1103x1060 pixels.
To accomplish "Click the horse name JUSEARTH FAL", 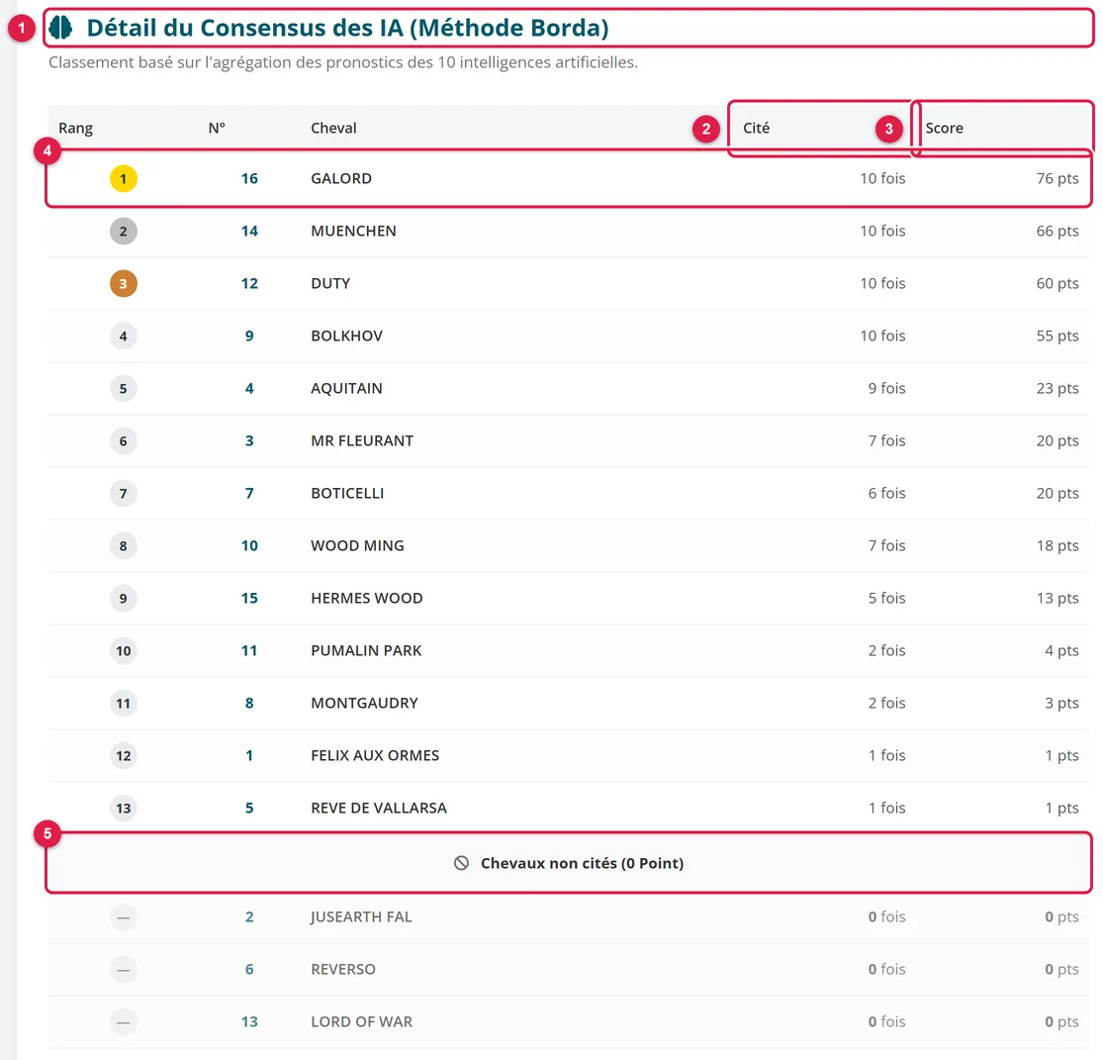I will 362,917.
